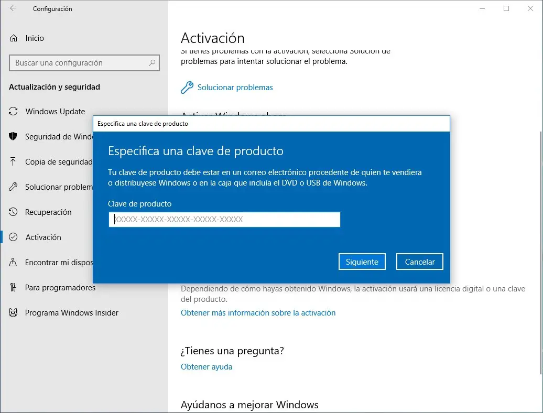Click the Ayúdanos a mejorar Windows heading
This screenshot has width=543, height=413.
pyautogui.click(x=249, y=405)
